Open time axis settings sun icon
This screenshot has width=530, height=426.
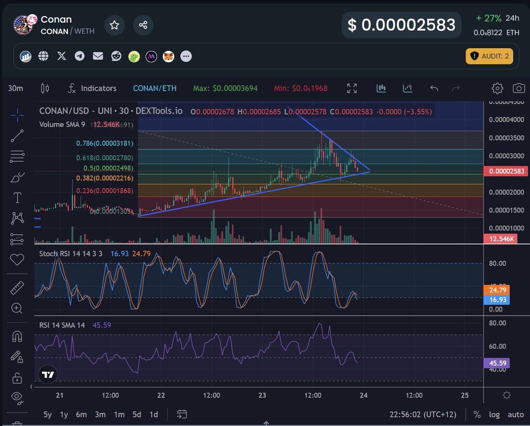507,395
